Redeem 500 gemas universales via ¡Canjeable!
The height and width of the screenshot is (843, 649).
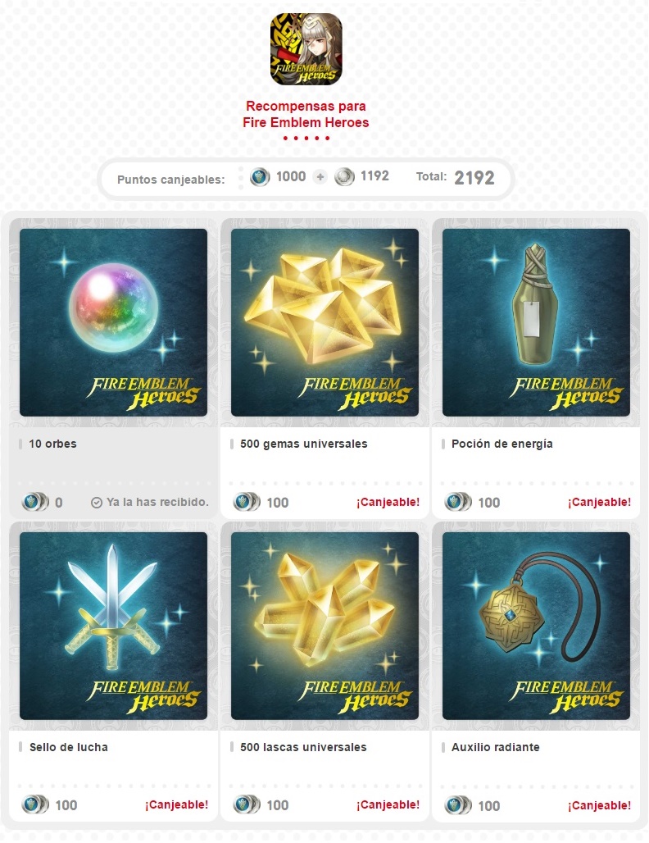tap(388, 502)
